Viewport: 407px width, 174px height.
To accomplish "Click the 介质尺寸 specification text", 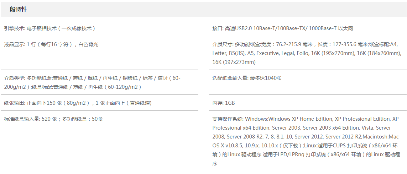I will point(307,53).
